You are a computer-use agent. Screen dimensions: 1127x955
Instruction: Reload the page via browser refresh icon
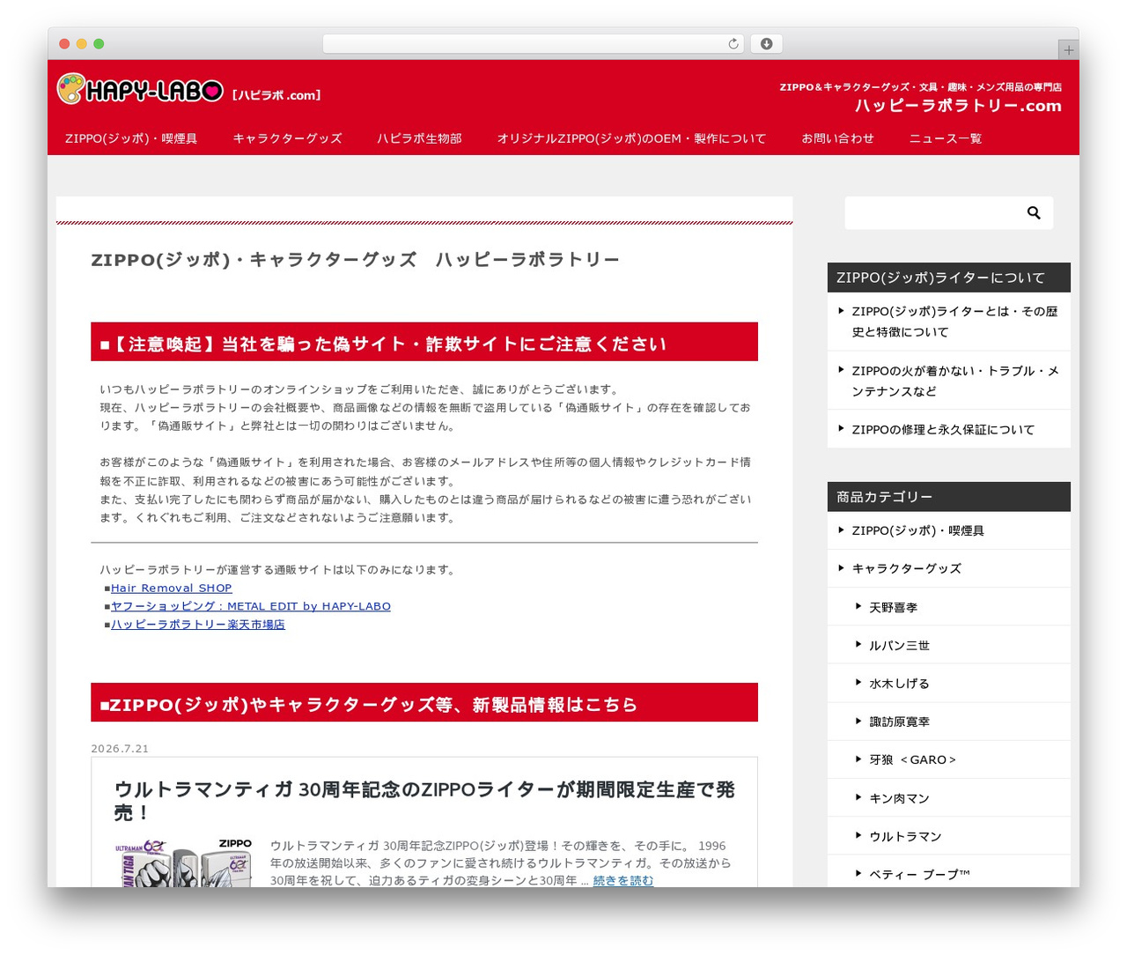pyautogui.click(x=733, y=44)
